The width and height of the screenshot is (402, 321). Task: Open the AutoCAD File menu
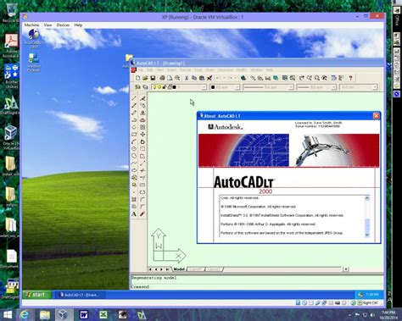pyautogui.click(x=141, y=69)
